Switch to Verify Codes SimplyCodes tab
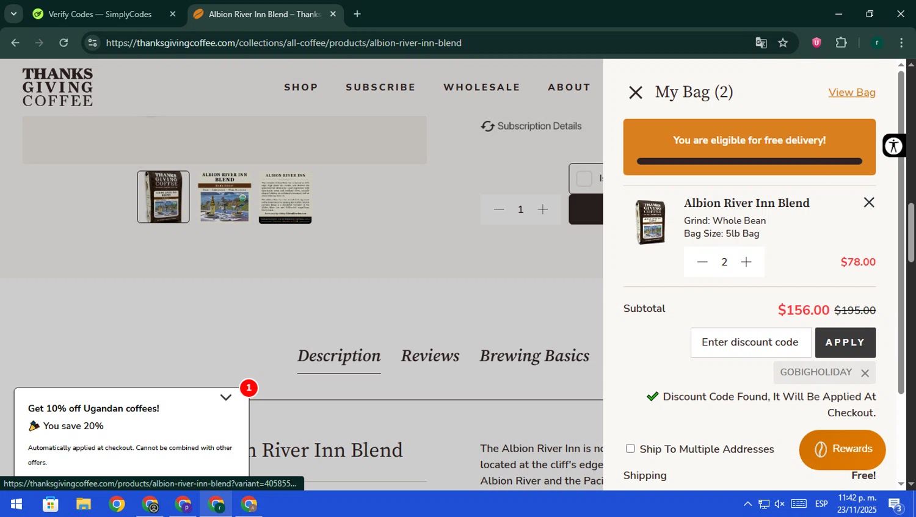 tap(100, 14)
